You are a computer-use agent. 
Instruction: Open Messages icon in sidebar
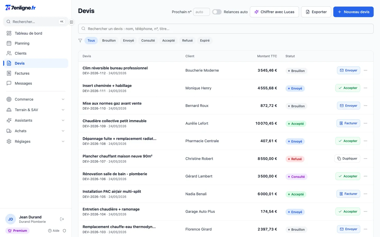[x=9, y=83]
